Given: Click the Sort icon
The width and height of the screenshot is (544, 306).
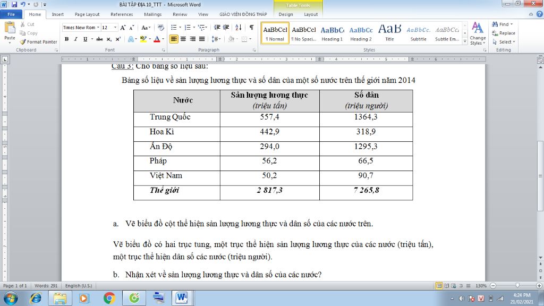Looking at the screenshot, I should (x=239, y=28).
